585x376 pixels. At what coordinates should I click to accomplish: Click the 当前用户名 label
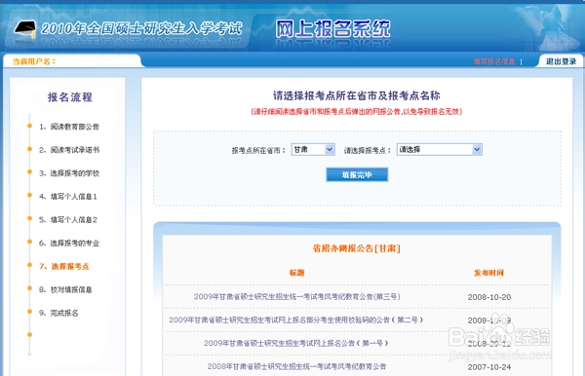[34, 61]
